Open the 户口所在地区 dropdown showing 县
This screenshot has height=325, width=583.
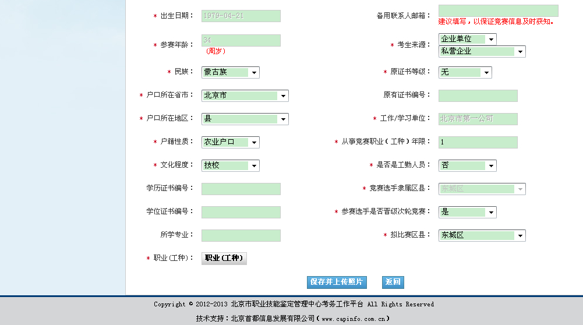click(x=245, y=119)
